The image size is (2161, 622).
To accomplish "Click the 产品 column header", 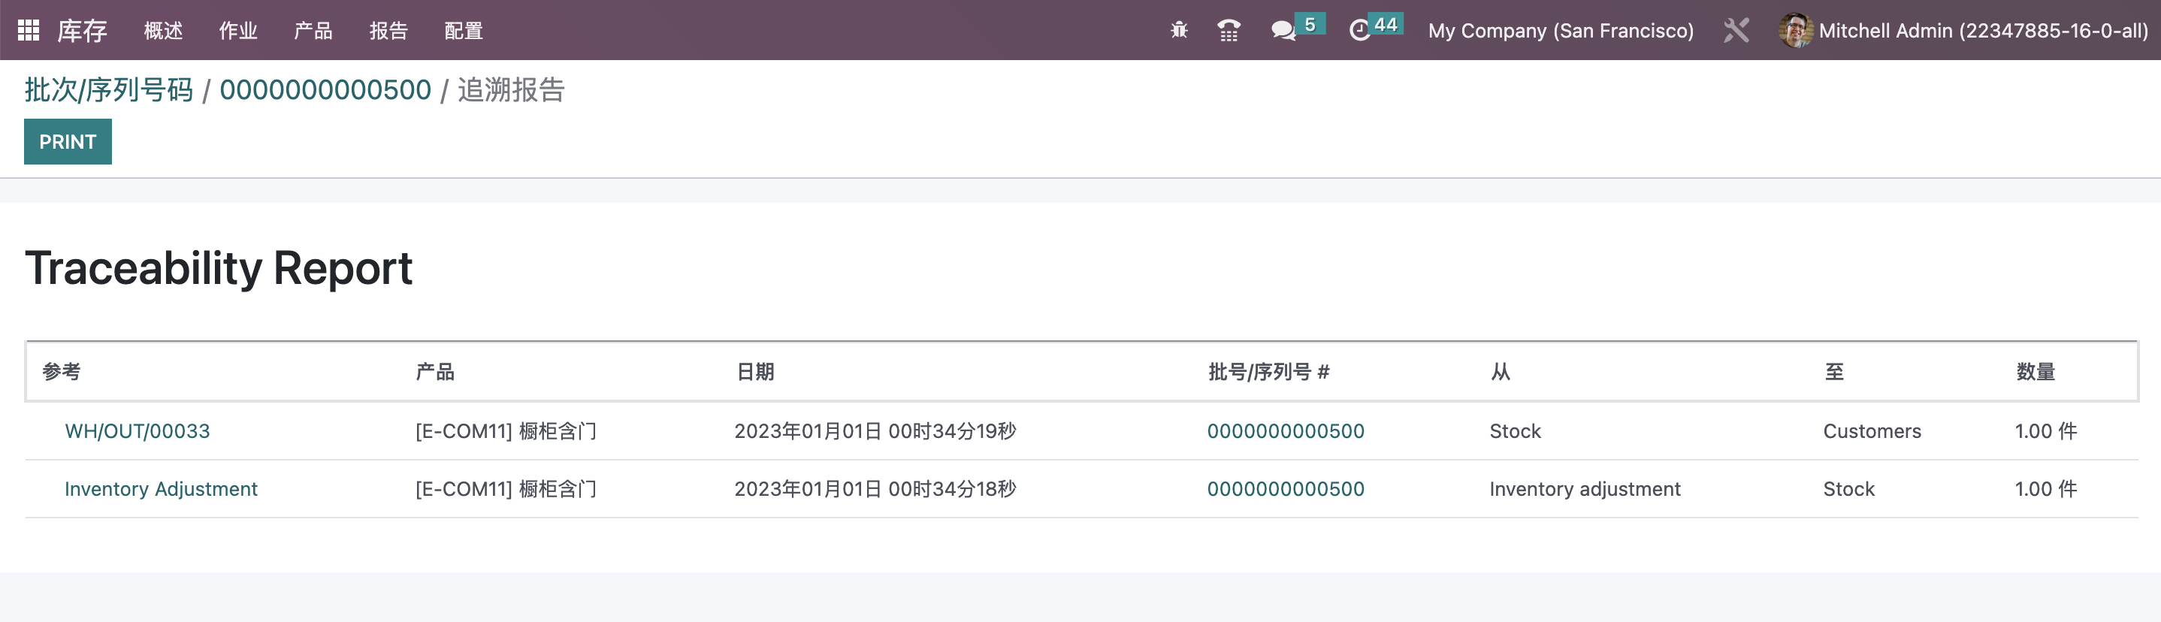I will tap(434, 371).
